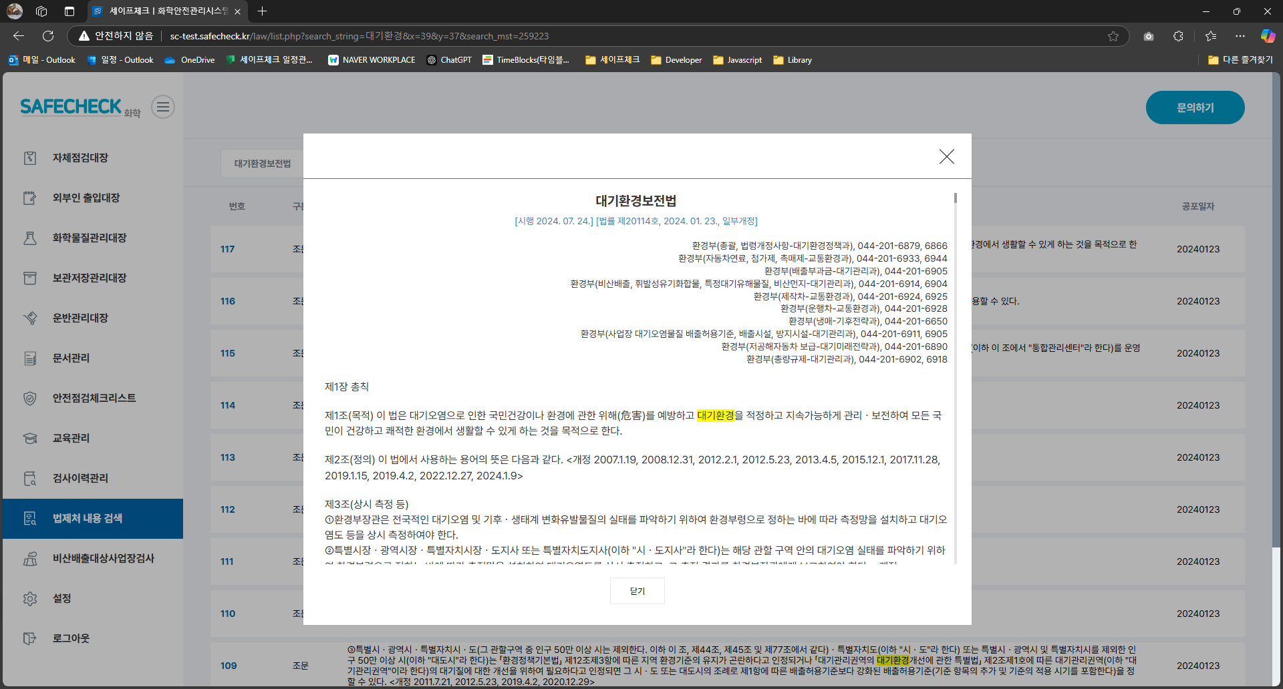Click the 자체점검대장 sidebar icon
Screen dimensions: 1283x689
[x=30, y=158]
